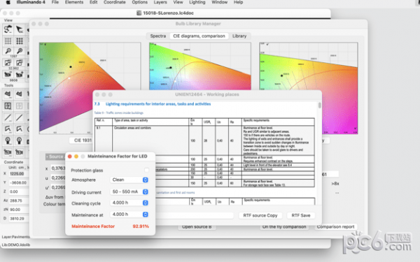This screenshot has width=420, height=262.
Task: Open the Maintenance at dropdown
Action: [x=129, y=214]
